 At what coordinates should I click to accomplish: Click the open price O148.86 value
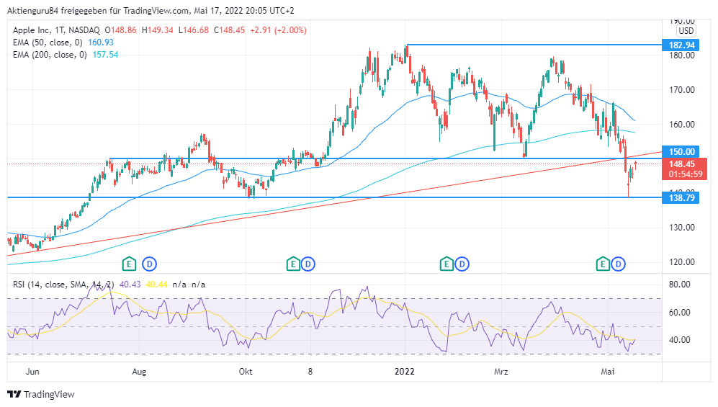(120, 30)
